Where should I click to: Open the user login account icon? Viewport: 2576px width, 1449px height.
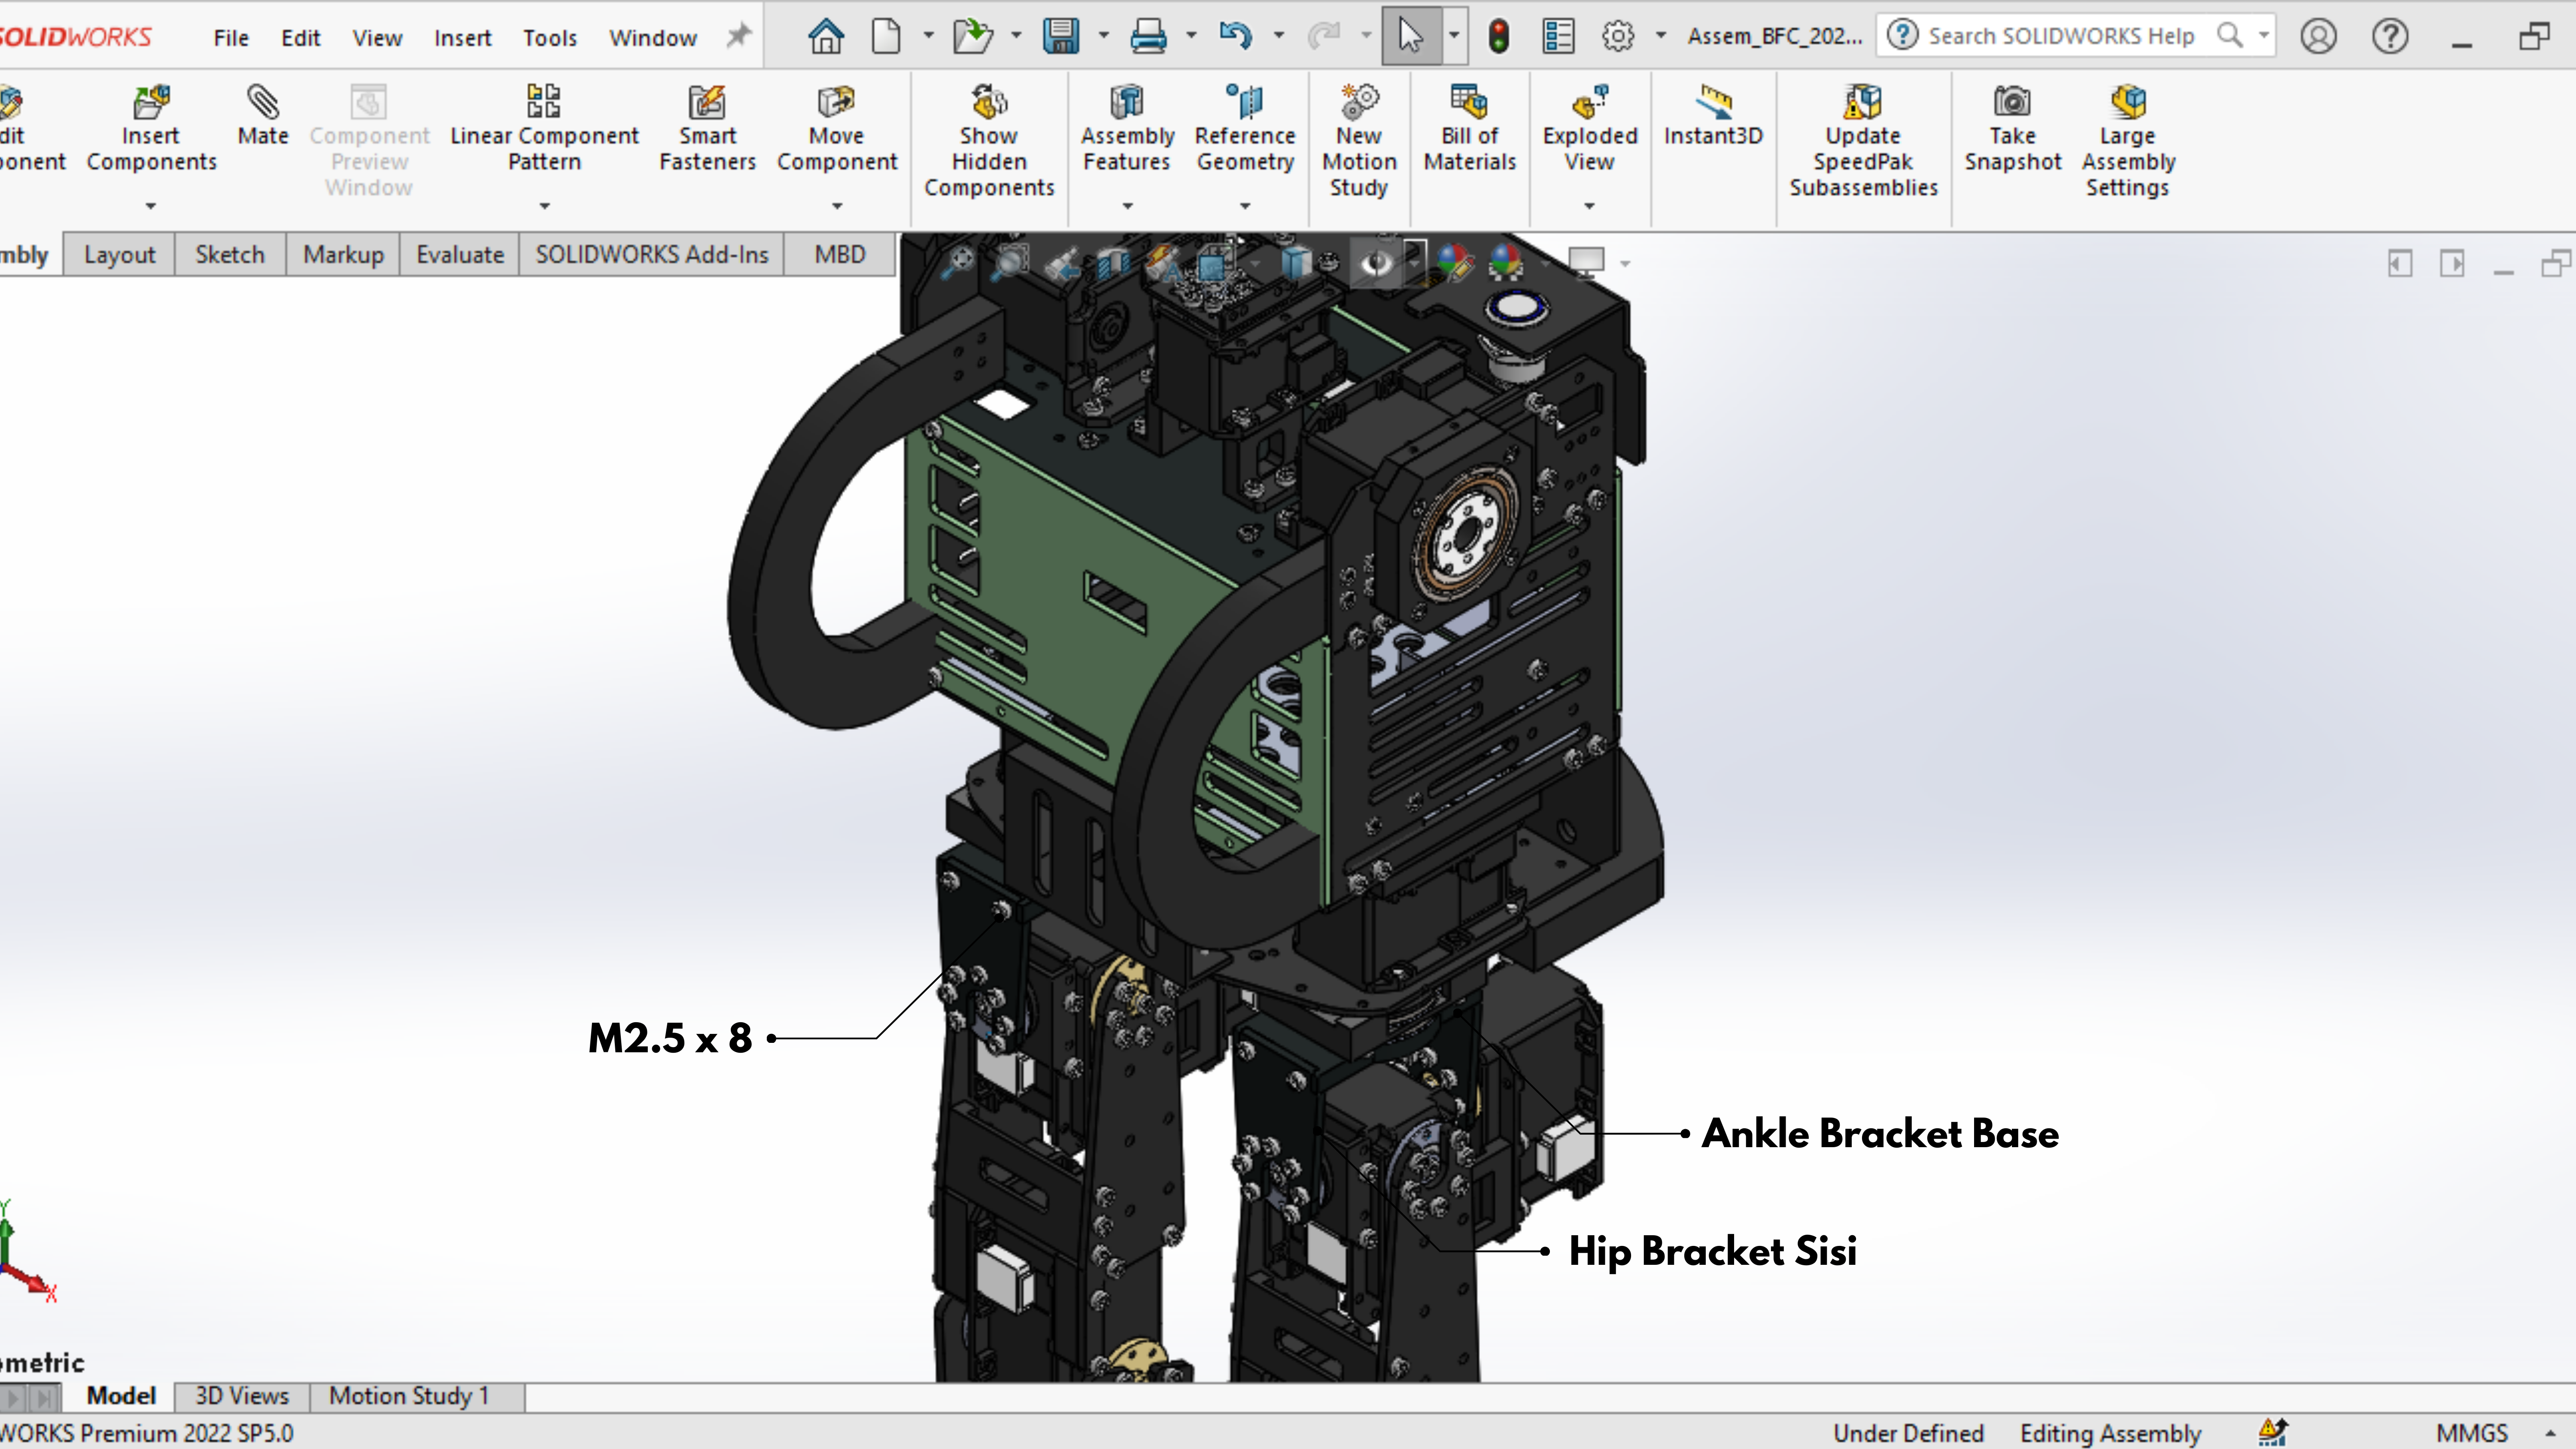pyautogui.click(x=2318, y=37)
